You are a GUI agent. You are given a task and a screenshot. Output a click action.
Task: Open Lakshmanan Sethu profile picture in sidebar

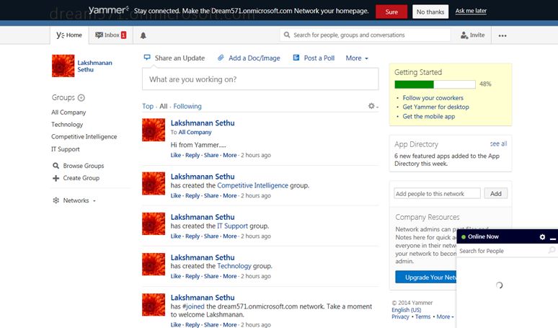[x=63, y=66]
